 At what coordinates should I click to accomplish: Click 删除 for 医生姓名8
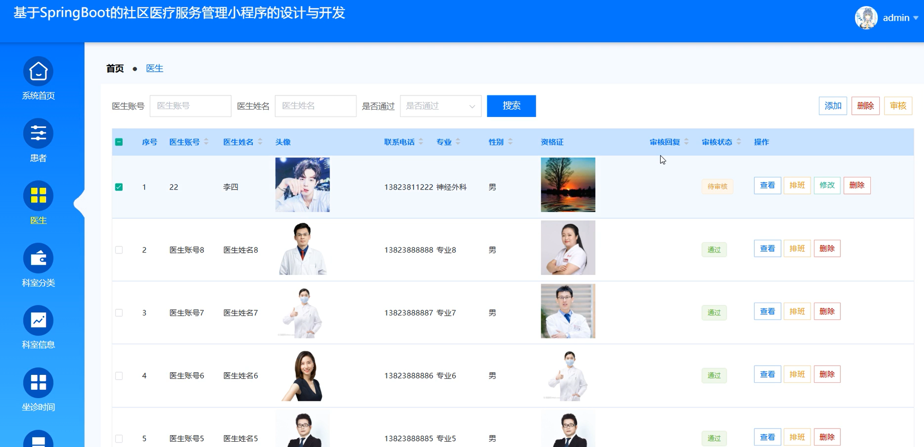click(827, 249)
